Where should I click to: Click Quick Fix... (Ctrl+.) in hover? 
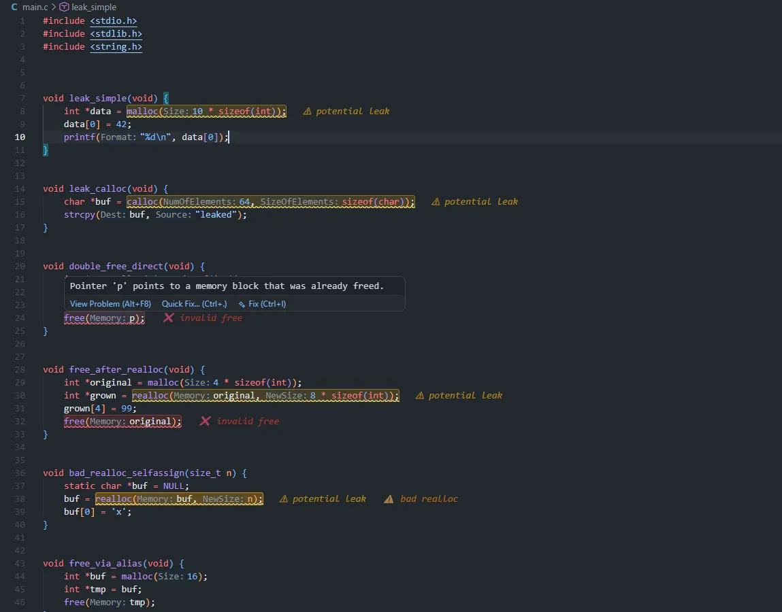[194, 304]
